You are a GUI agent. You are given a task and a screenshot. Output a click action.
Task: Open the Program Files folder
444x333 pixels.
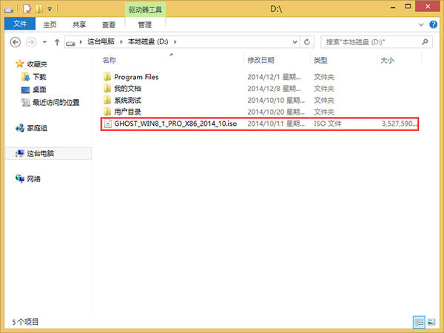click(136, 77)
